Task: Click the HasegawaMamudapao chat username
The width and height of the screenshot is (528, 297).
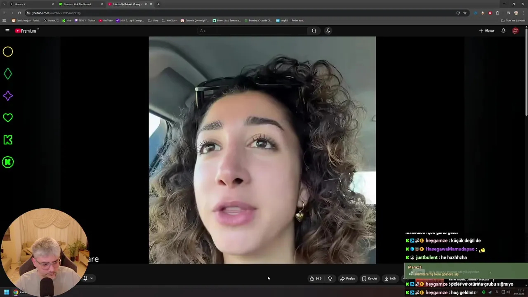Action: (x=450, y=249)
